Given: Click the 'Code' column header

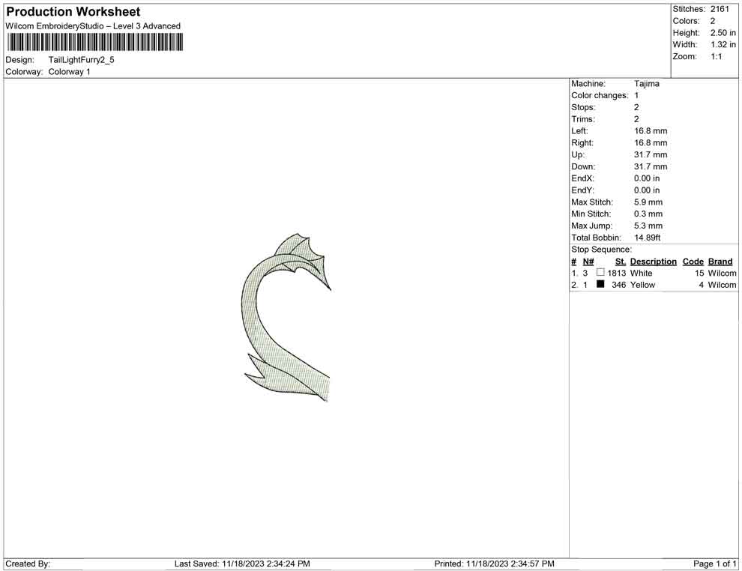Looking at the screenshot, I should tap(693, 261).
